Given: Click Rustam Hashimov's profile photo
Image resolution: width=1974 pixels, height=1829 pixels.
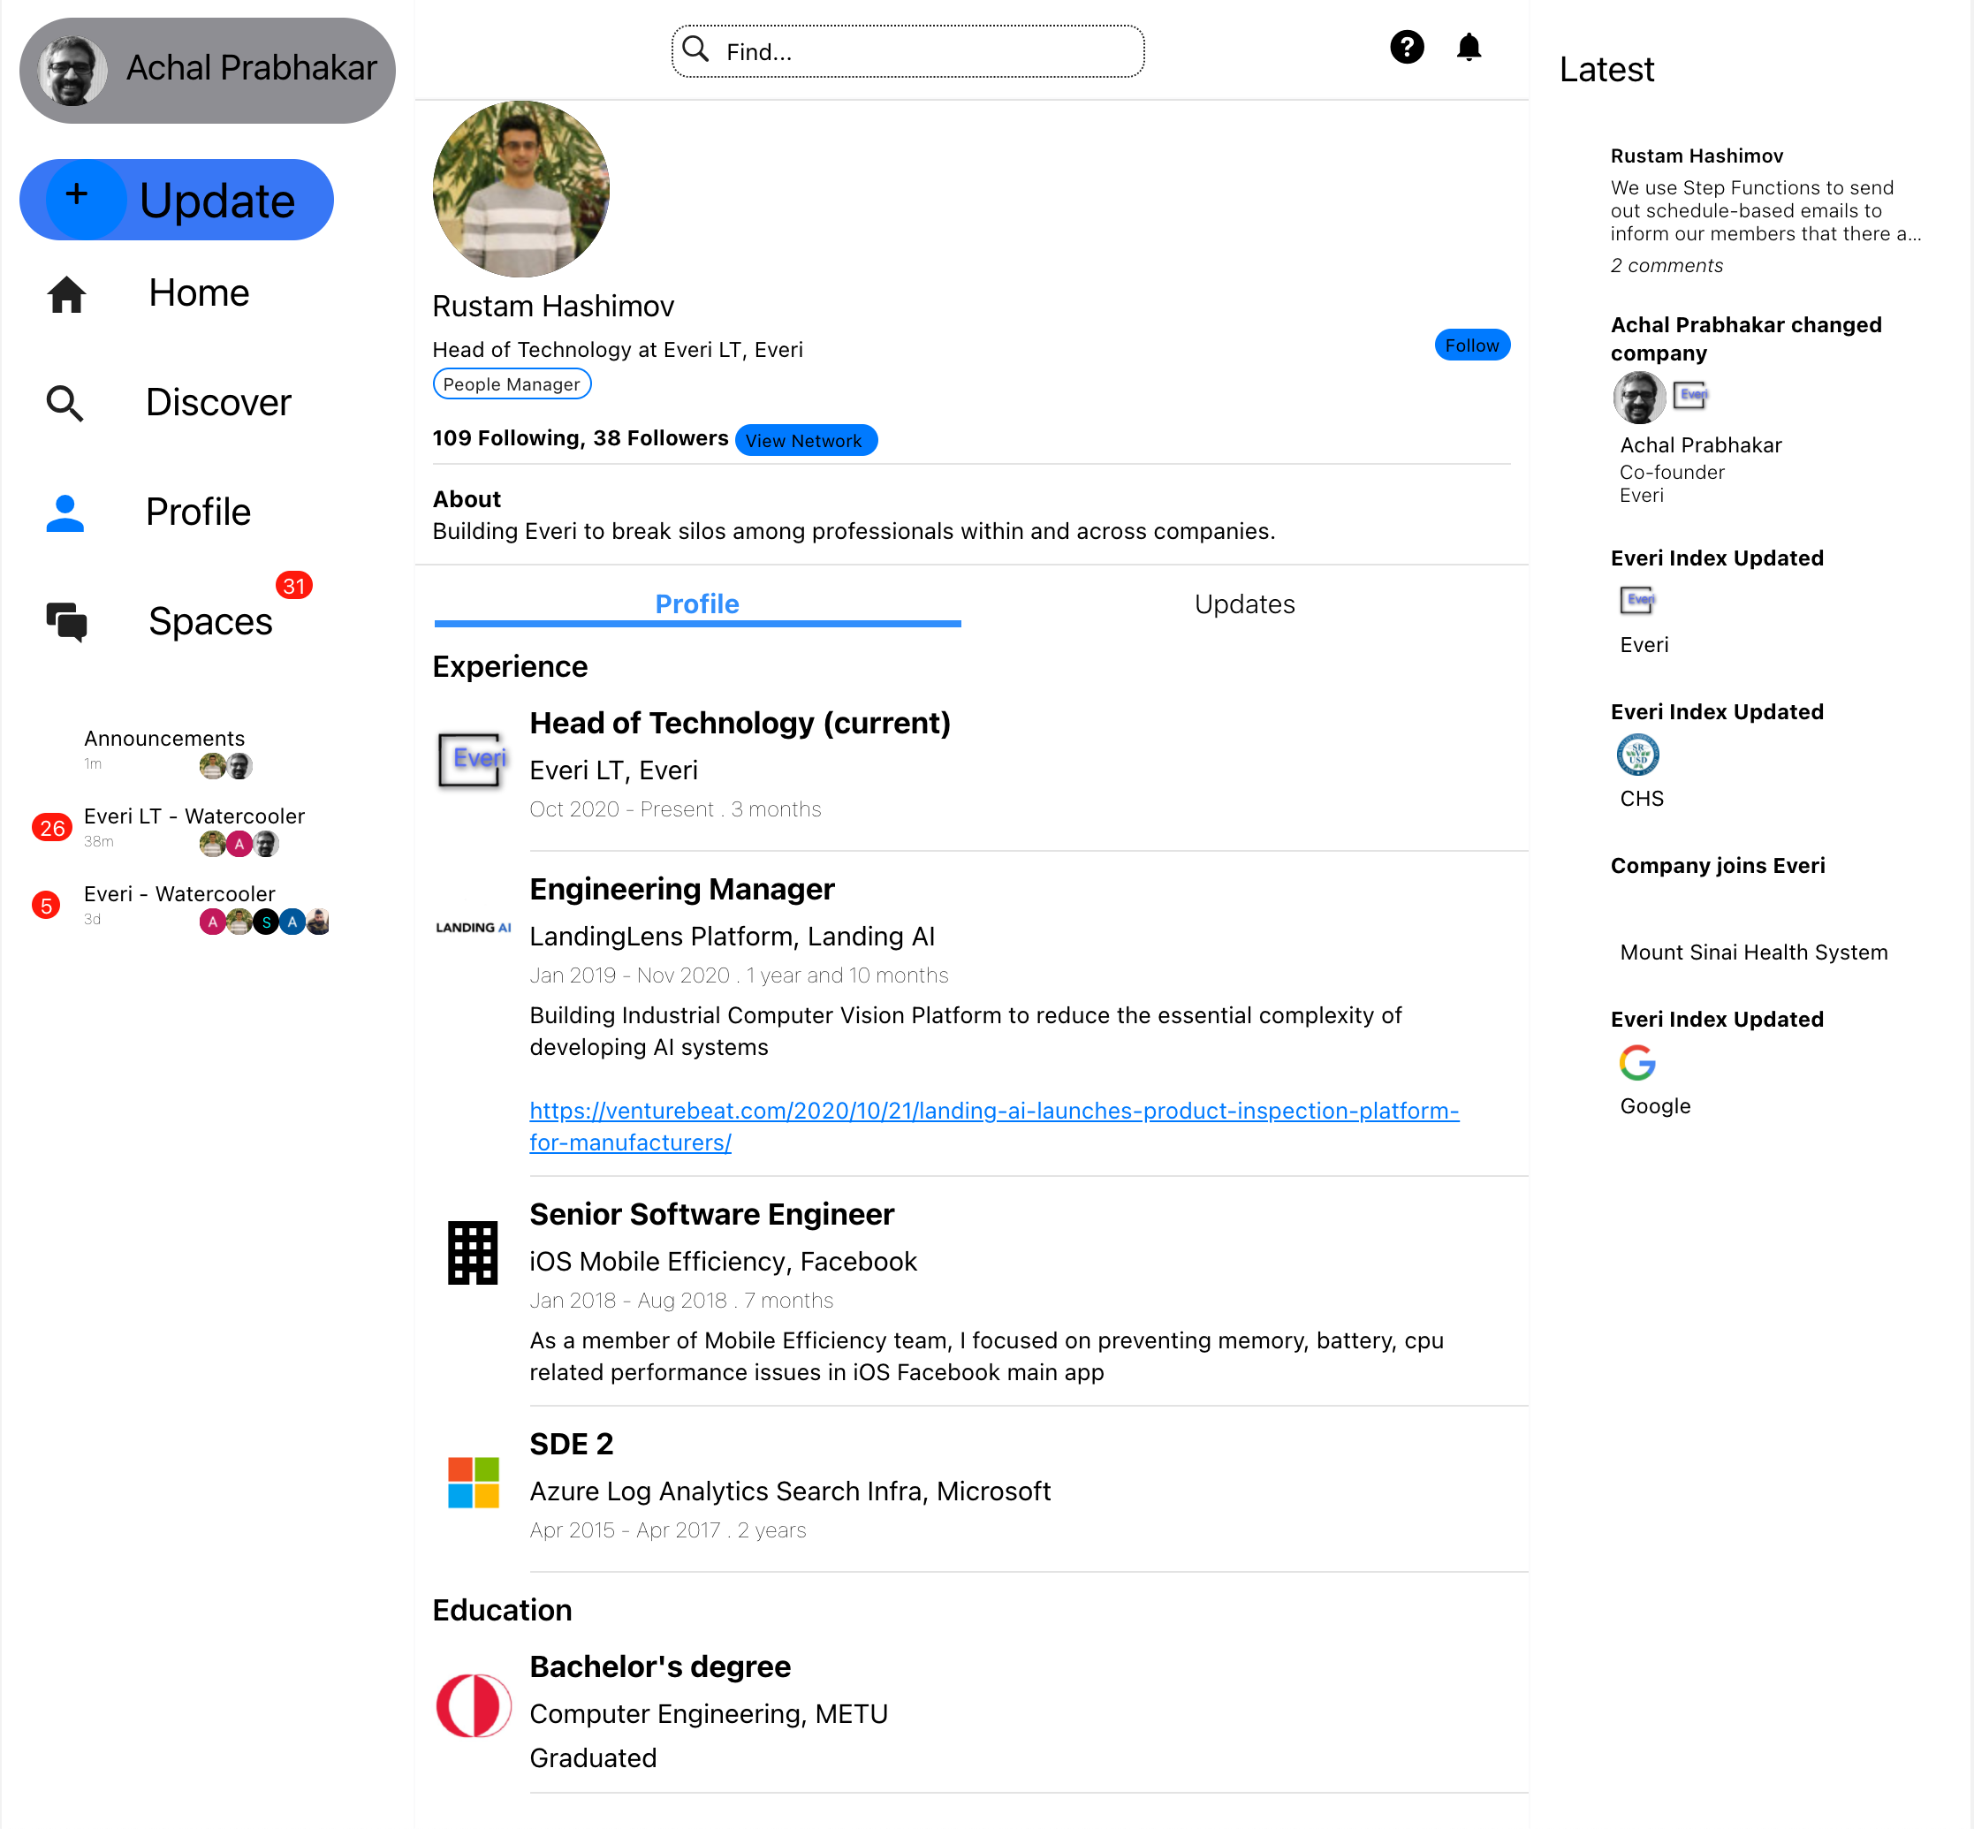Looking at the screenshot, I should [520, 189].
